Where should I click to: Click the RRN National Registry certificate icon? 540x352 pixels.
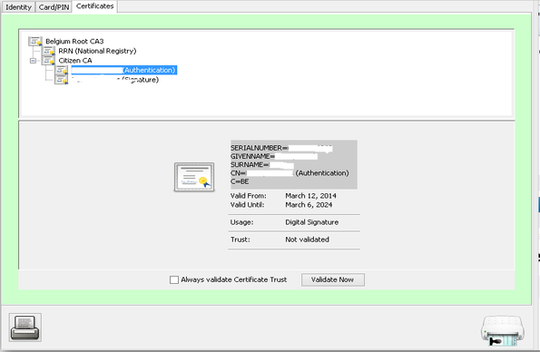(48, 51)
